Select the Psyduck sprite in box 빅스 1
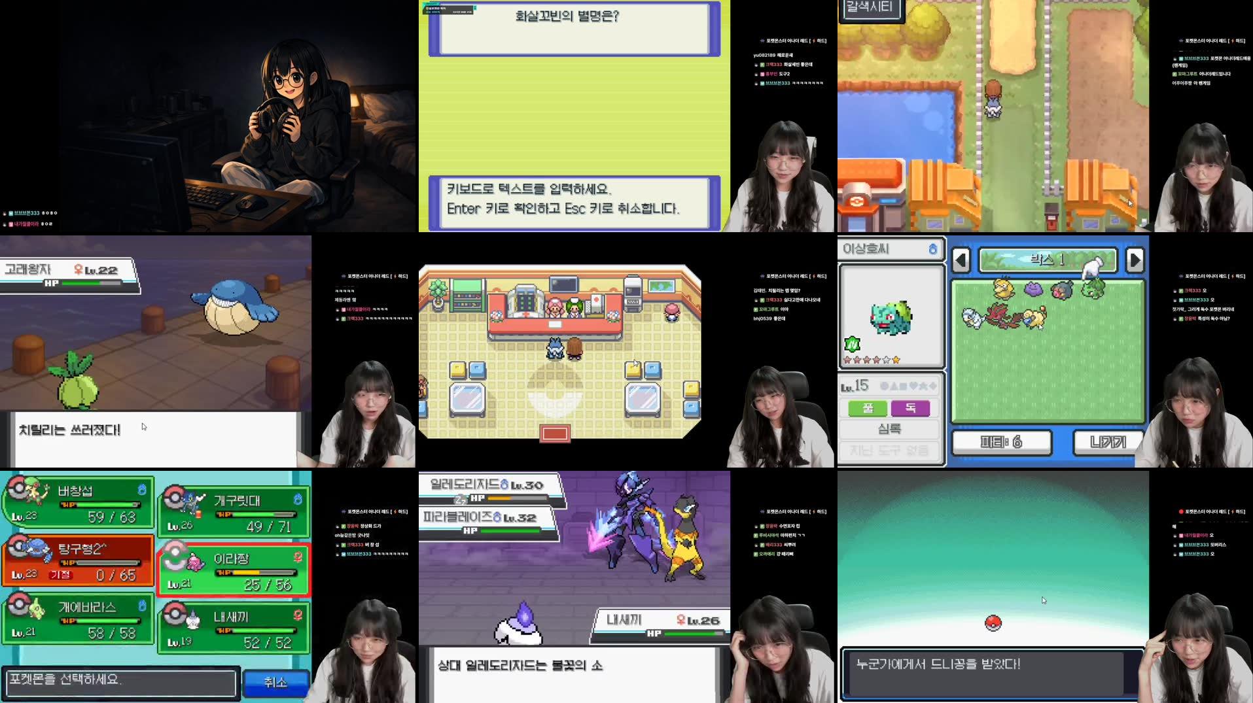1253x703 pixels. tap(1003, 290)
